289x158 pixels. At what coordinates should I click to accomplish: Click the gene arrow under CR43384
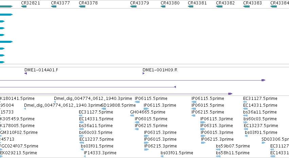point(273,6)
